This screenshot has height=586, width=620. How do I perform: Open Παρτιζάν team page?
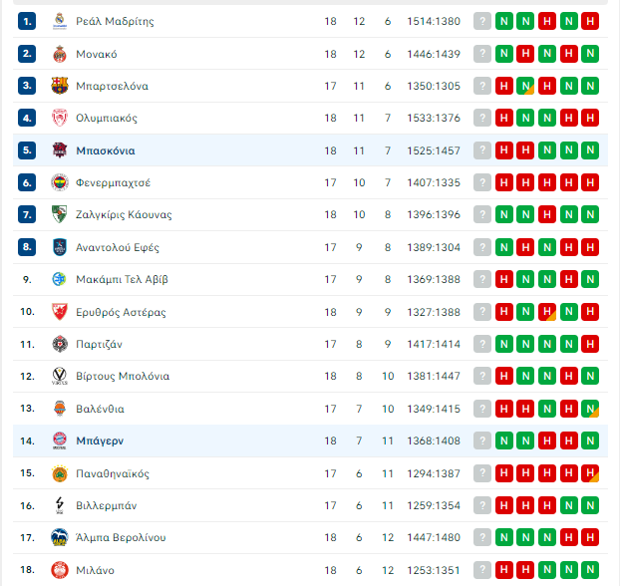coord(100,345)
